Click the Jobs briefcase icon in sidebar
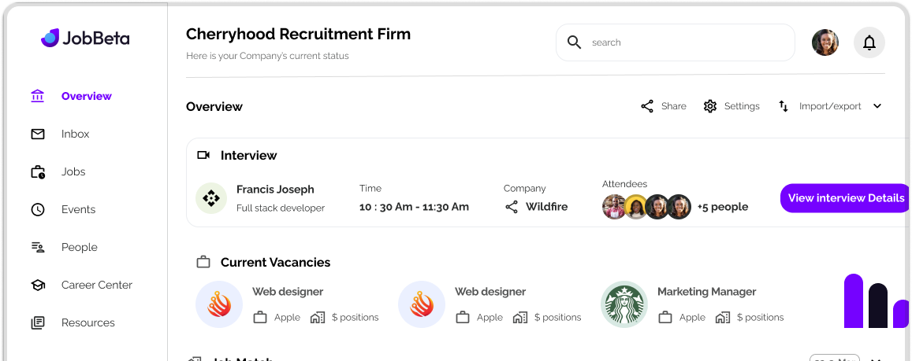The width and height of the screenshot is (912, 361). coord(38,171)
